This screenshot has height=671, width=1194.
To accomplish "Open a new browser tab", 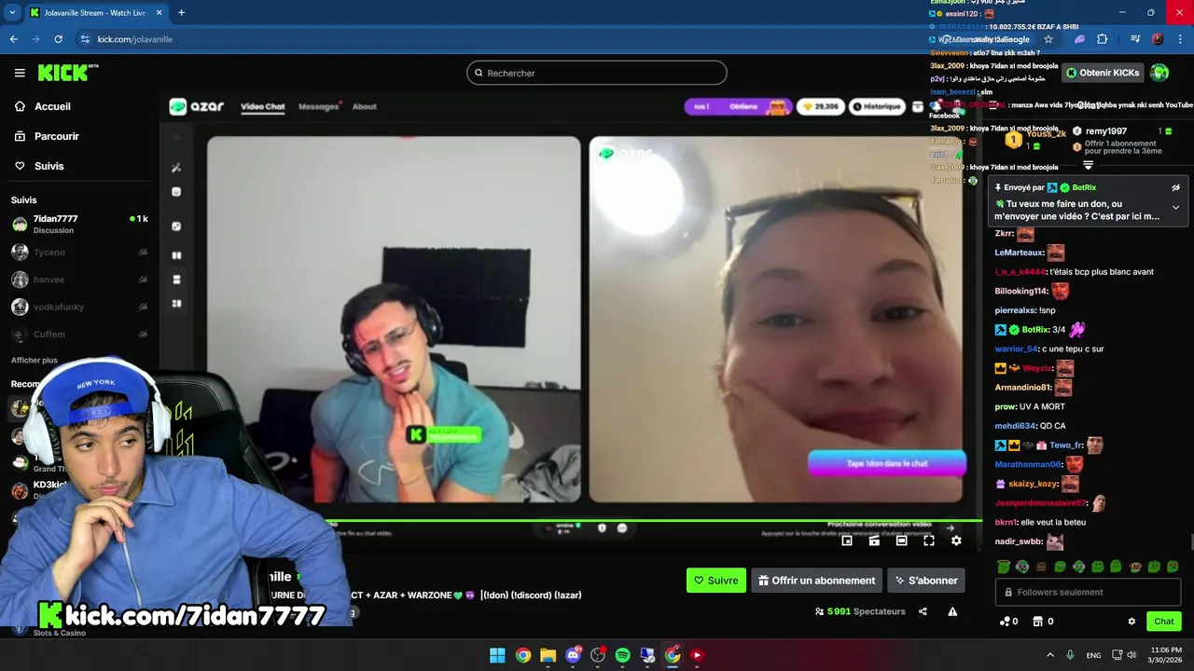I will (181, 12).
